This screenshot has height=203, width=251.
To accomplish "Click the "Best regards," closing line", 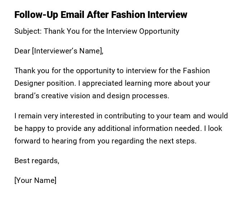I will pos(37,161).
